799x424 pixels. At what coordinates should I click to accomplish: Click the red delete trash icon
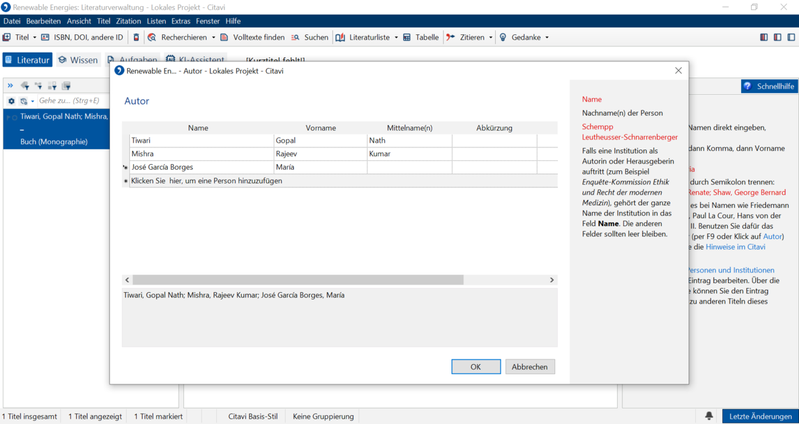click(136, 37)
